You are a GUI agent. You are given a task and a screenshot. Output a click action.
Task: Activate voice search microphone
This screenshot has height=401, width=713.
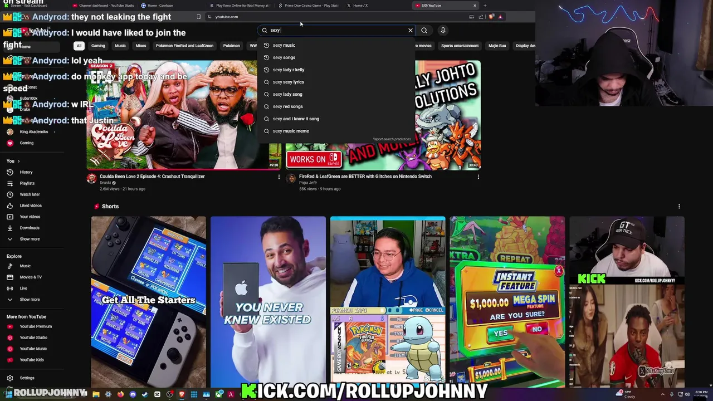pos(443,30)
